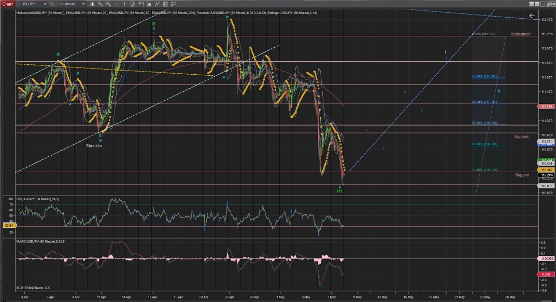Open the bar chart style icon
Viewport: 556px width, 302px height.
click(92, 4)
